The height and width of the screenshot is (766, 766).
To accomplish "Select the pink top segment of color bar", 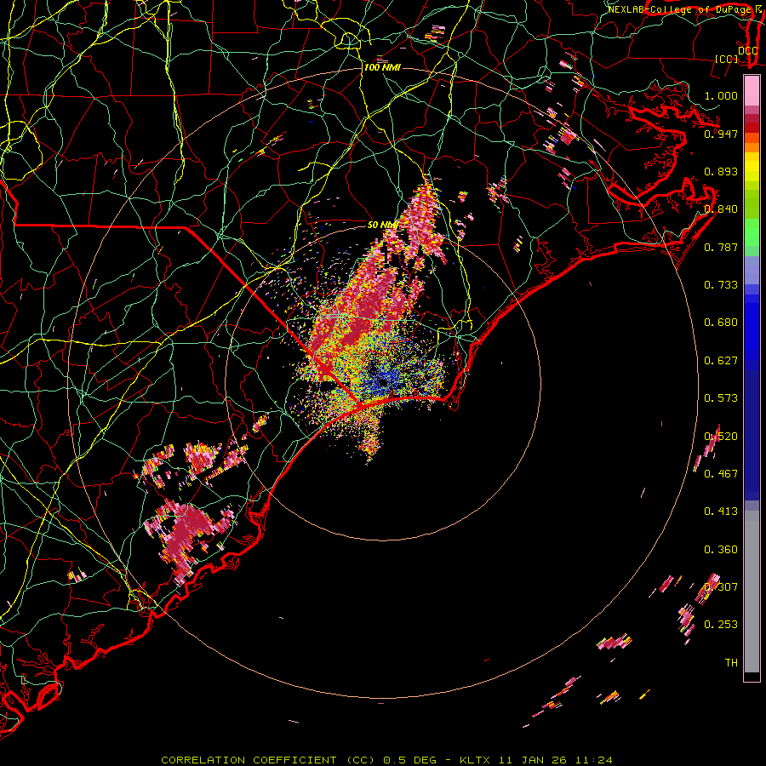I will pos(752,90).
